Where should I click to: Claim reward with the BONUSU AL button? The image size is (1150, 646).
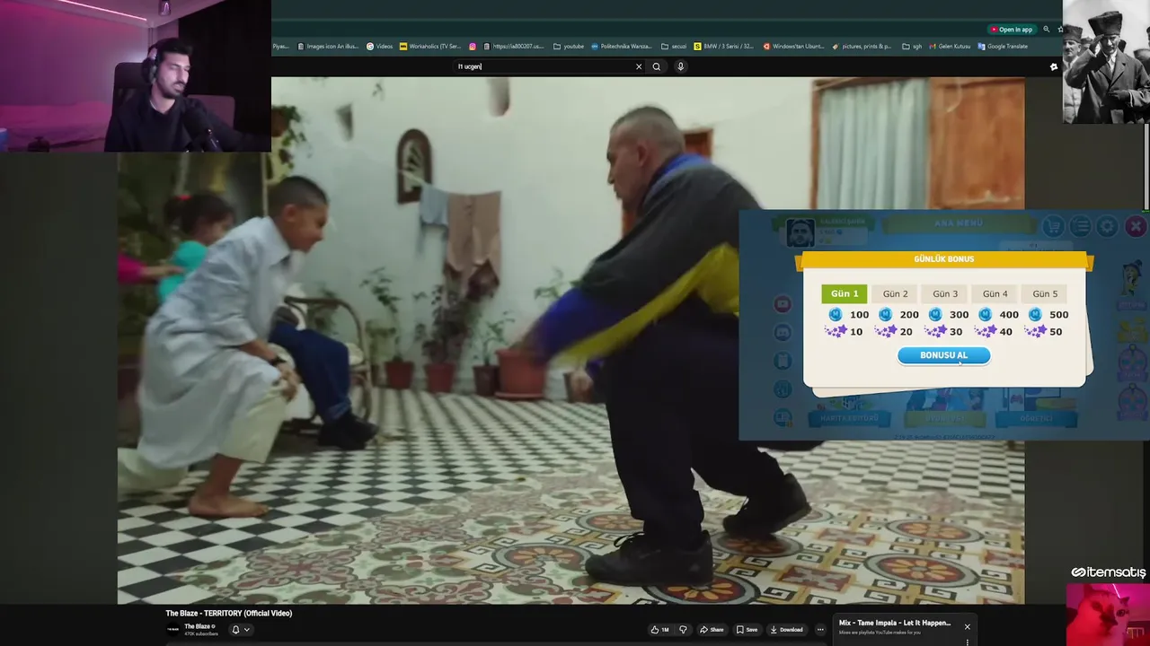(x=943, y=355)
